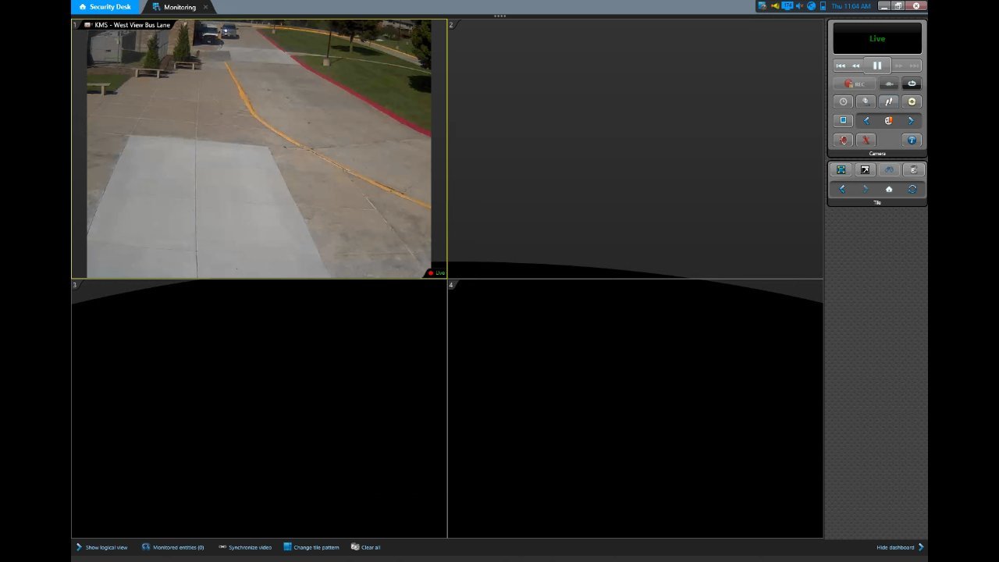Open the go to specific time clock
This screenshot has height=562, width=999.
point(843,101)
